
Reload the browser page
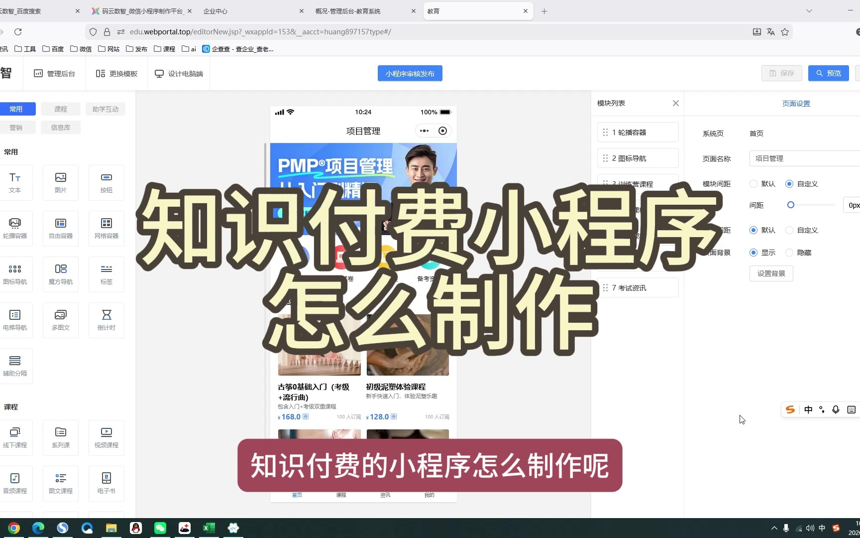[x=18, y=32]
